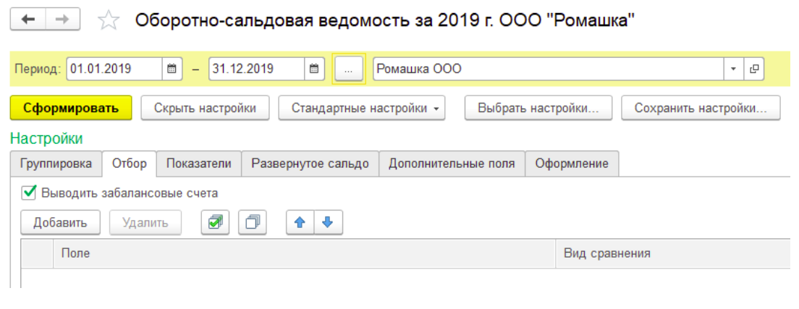Click the Добавить button

point(60,223)
